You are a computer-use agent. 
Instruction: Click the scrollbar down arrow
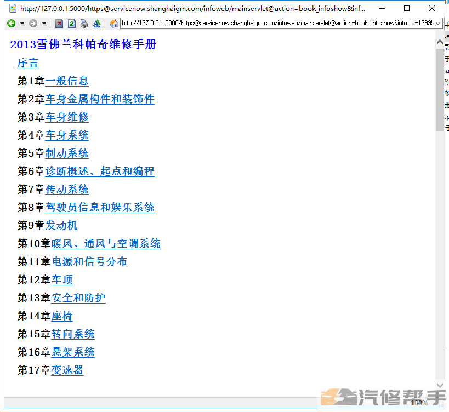440,385
